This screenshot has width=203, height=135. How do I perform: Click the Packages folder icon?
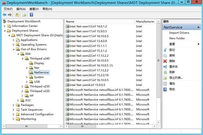pos(18,105)
